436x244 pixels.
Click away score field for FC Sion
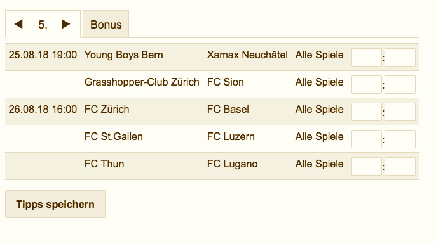click(400, 84)
